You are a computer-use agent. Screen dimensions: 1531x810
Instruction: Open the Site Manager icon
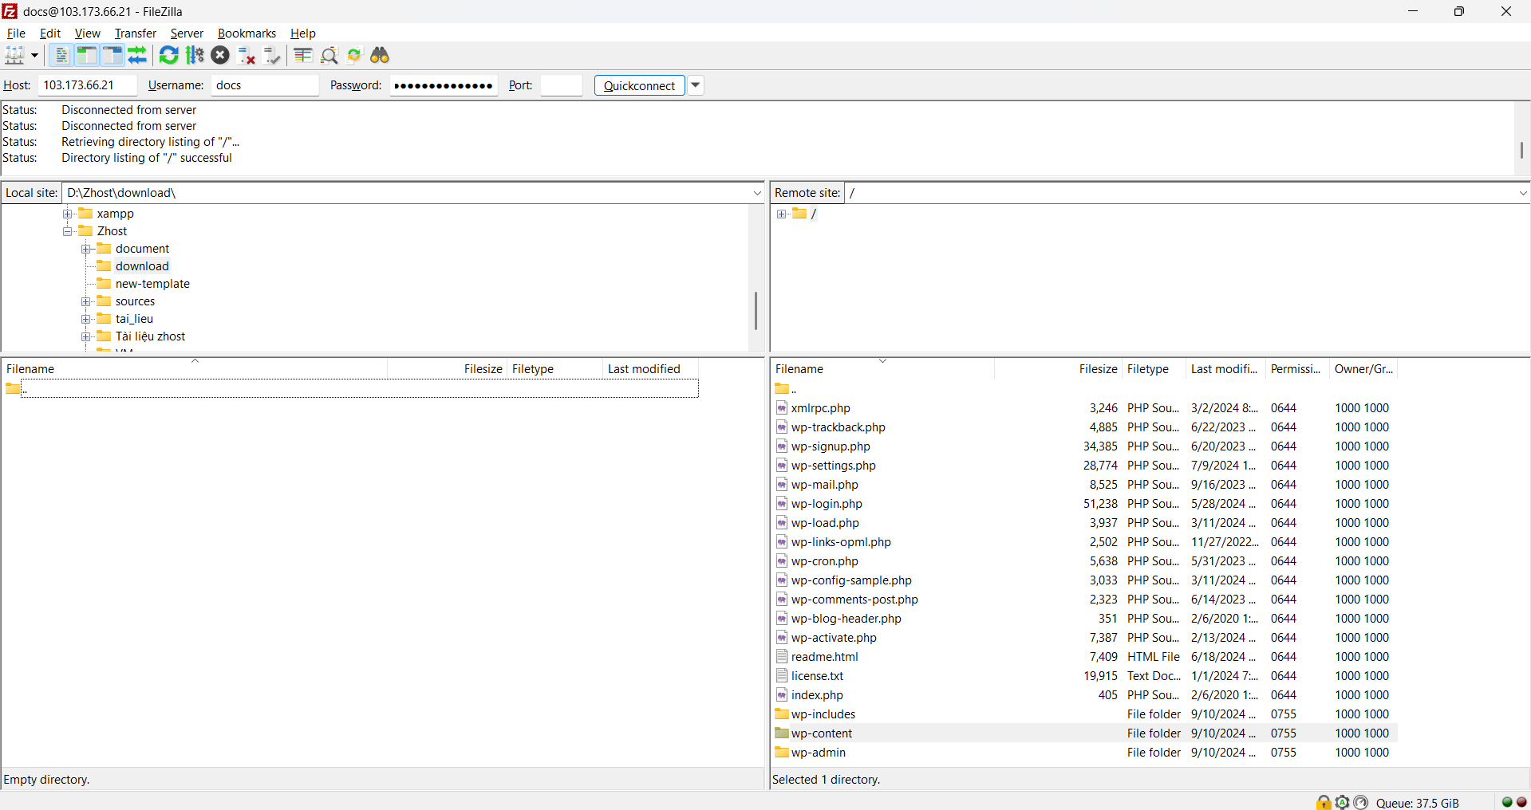(14, 55)
